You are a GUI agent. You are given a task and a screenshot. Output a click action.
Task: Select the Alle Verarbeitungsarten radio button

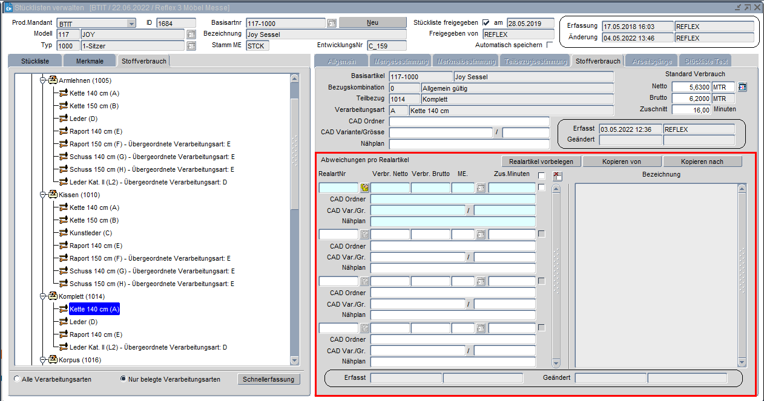point(16,379)
